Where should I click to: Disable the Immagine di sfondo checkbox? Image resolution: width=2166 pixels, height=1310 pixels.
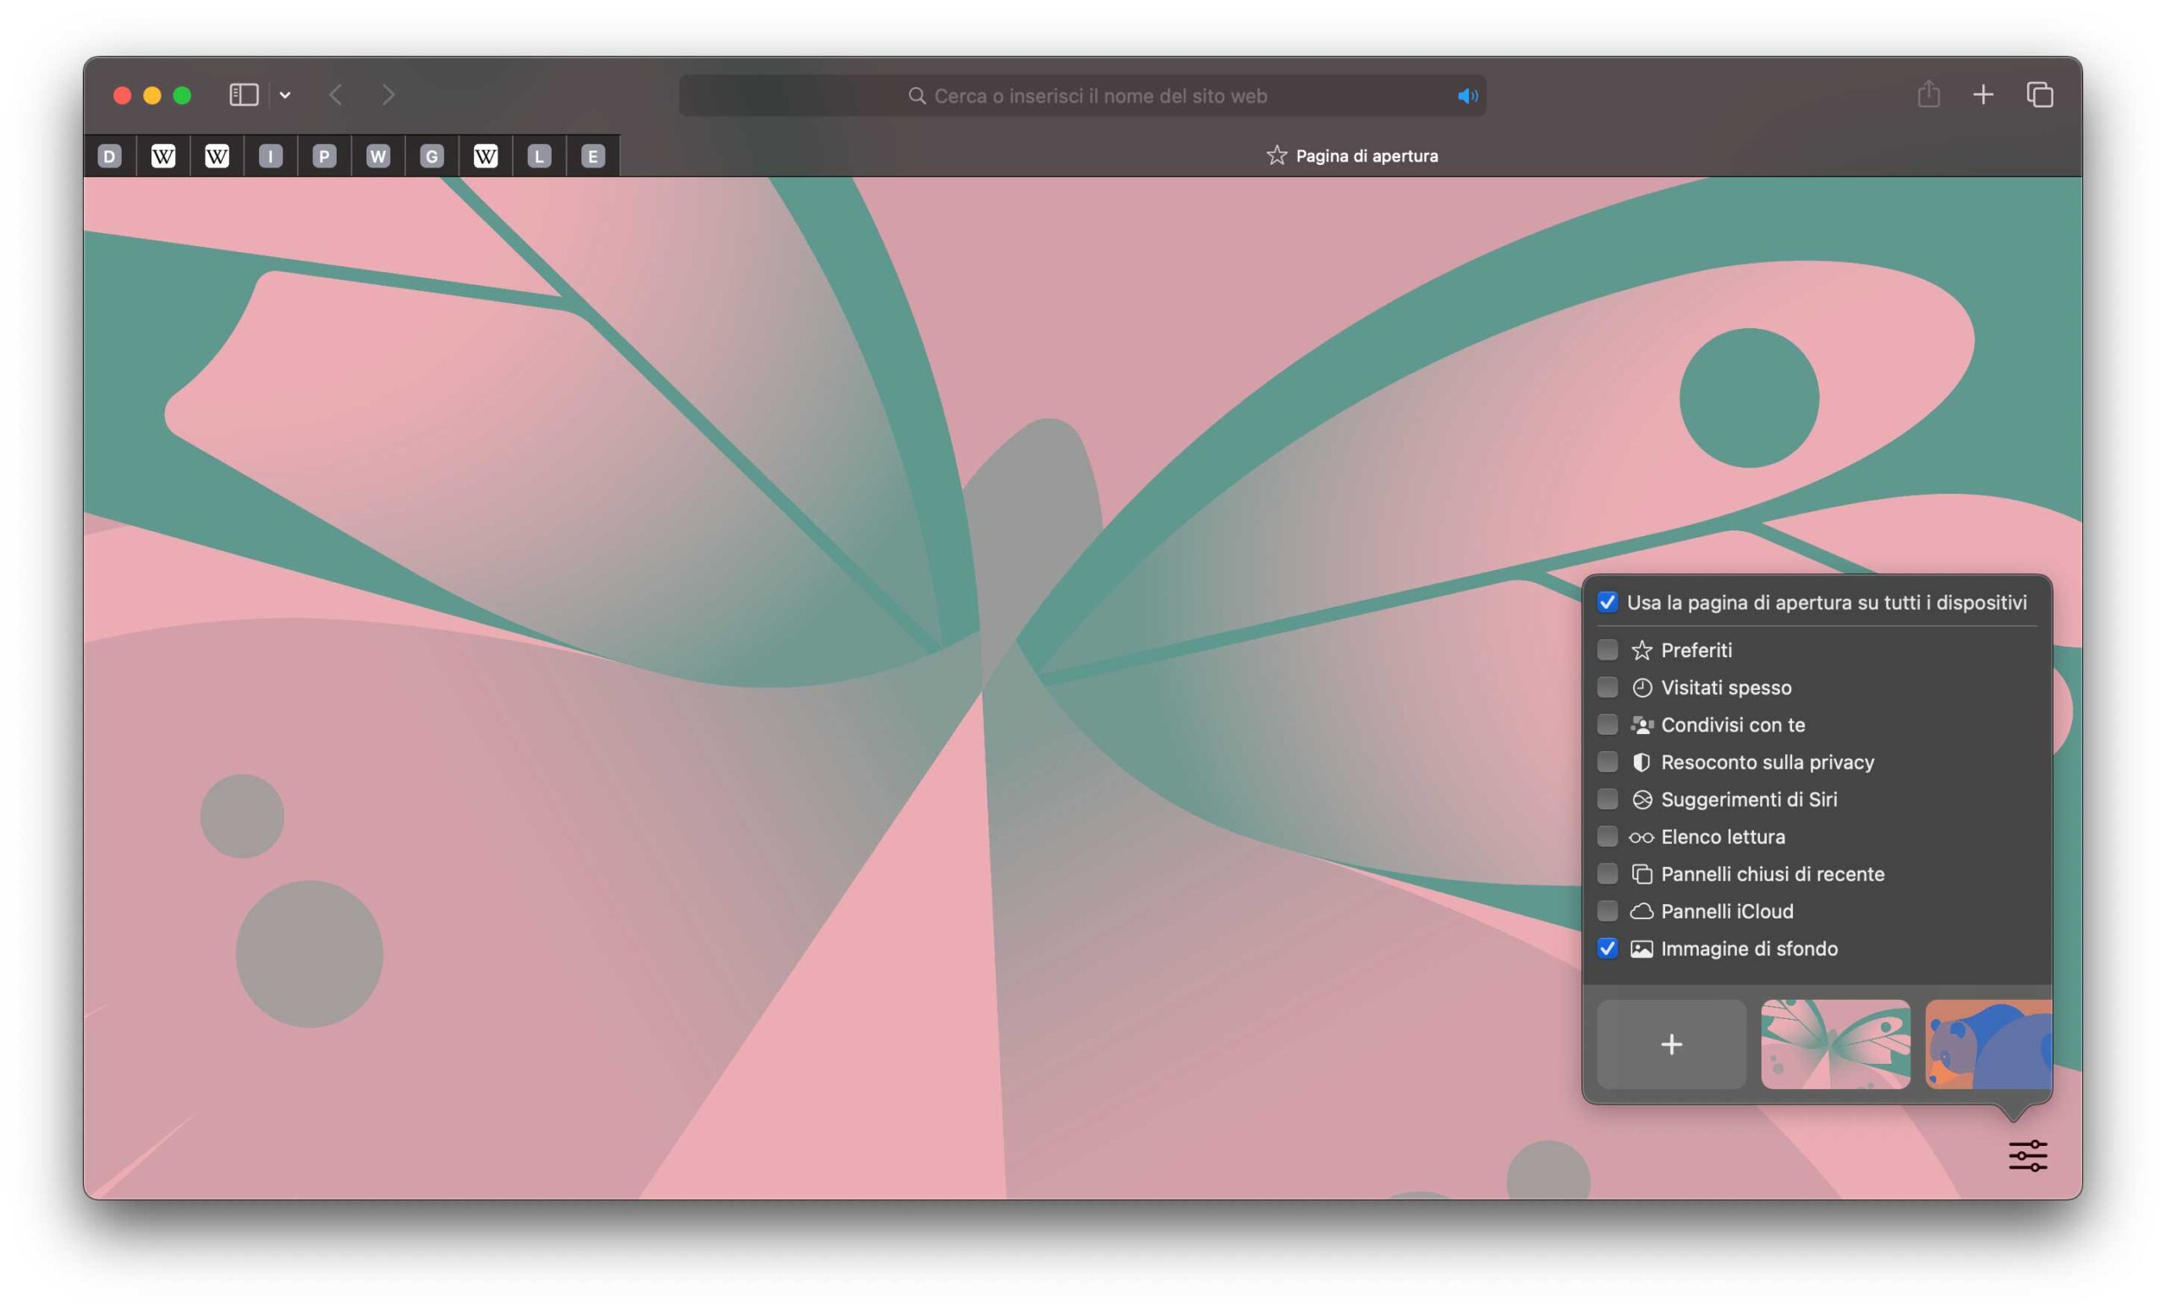click(x=1607, y=948)
